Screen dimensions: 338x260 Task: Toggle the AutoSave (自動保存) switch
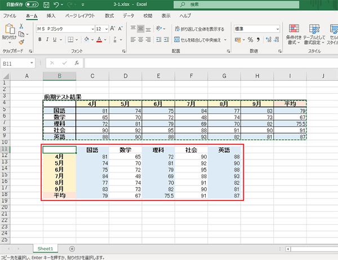point(32,4)
